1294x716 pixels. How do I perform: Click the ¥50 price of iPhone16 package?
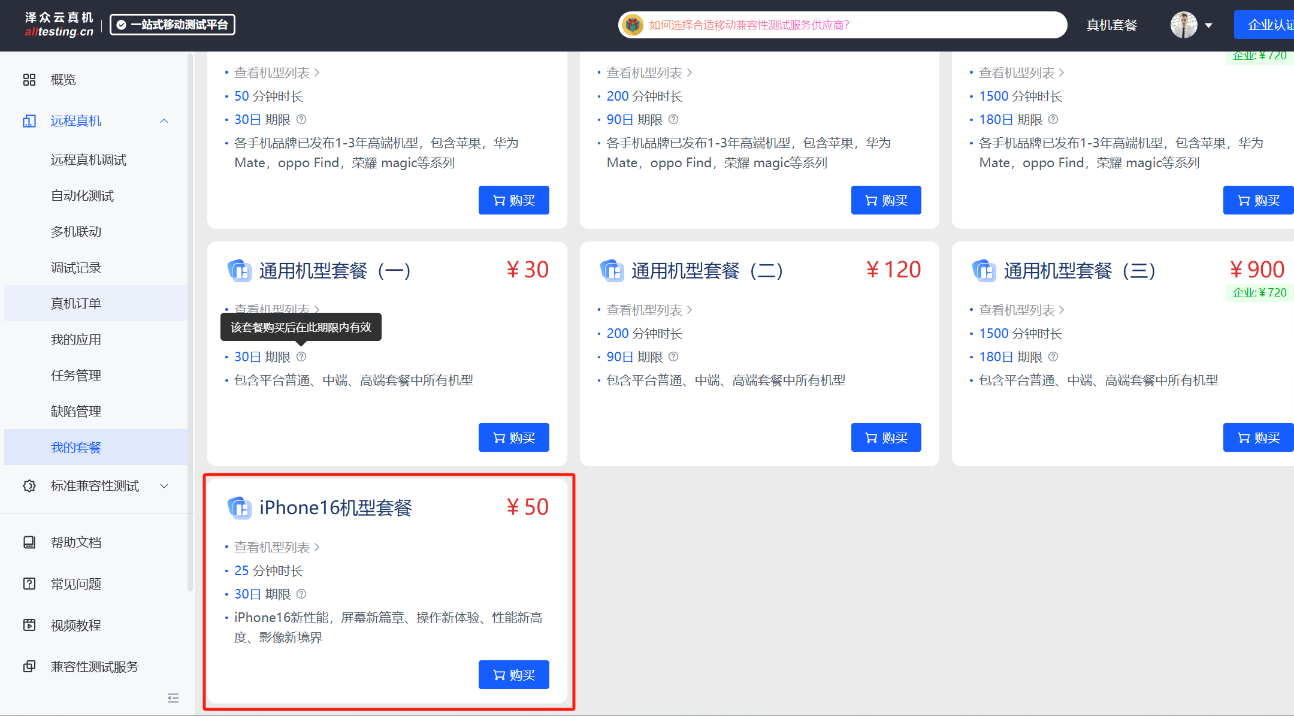527,507
